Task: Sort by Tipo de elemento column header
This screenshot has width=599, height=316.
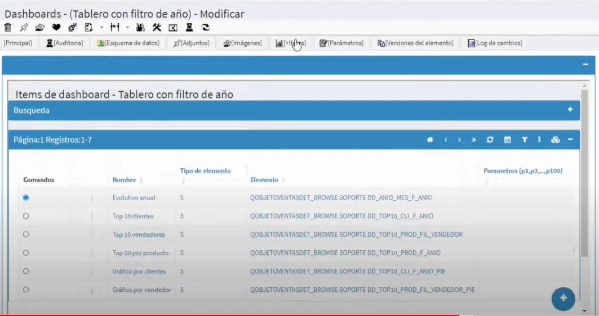Action: 205,171
